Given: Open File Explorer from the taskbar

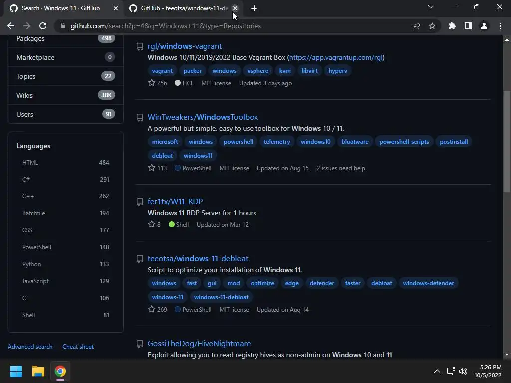Looking at the screenshot, I should point(38,371).
